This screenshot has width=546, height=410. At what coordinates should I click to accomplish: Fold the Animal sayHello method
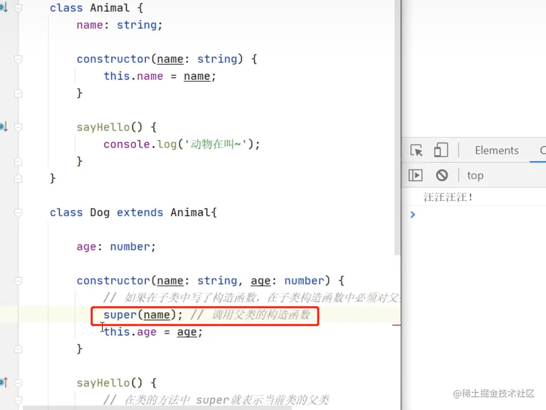click(18, 127)
